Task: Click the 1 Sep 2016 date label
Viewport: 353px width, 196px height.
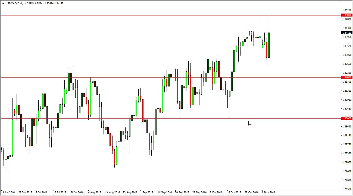Action: [147, 192]
